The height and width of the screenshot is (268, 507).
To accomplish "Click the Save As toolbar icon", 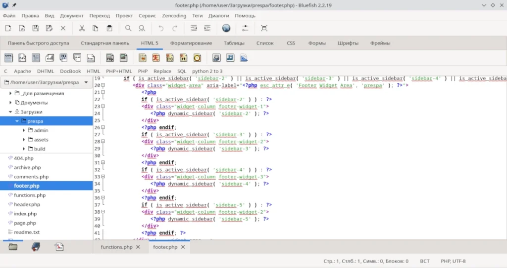I will click(x=49, y=29).
